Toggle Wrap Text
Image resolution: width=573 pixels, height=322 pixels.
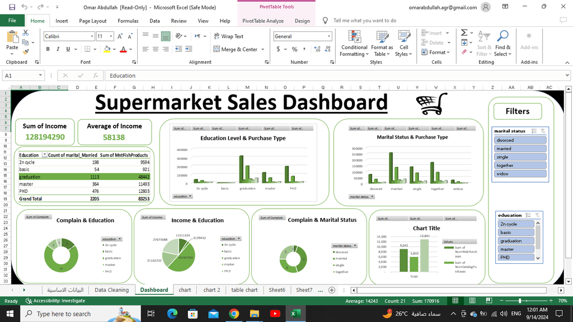pos(229,36)
